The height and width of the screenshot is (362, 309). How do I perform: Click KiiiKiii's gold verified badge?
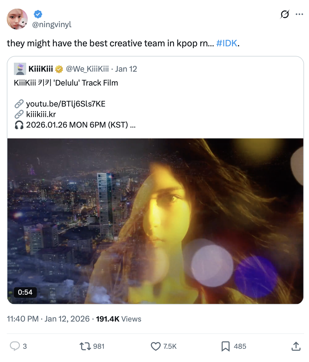59,69
